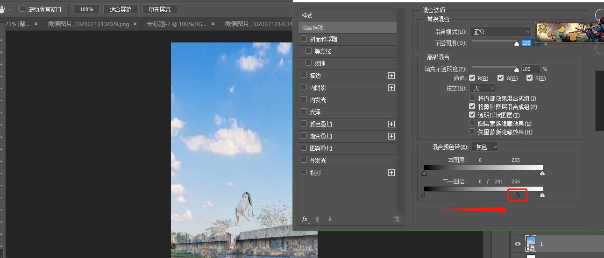Click the 适合屏幕 button

pos(120,9)
